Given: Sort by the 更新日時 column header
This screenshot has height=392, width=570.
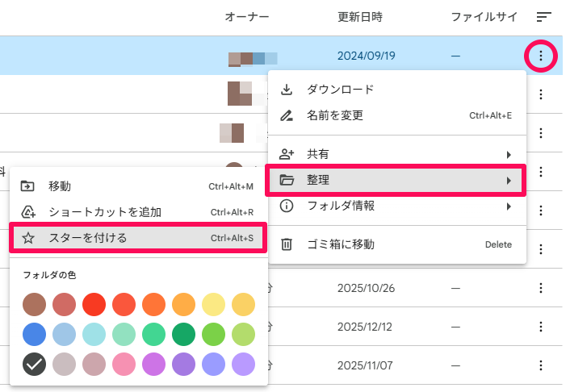Looking at the screenshot, I should pos(360,17).
